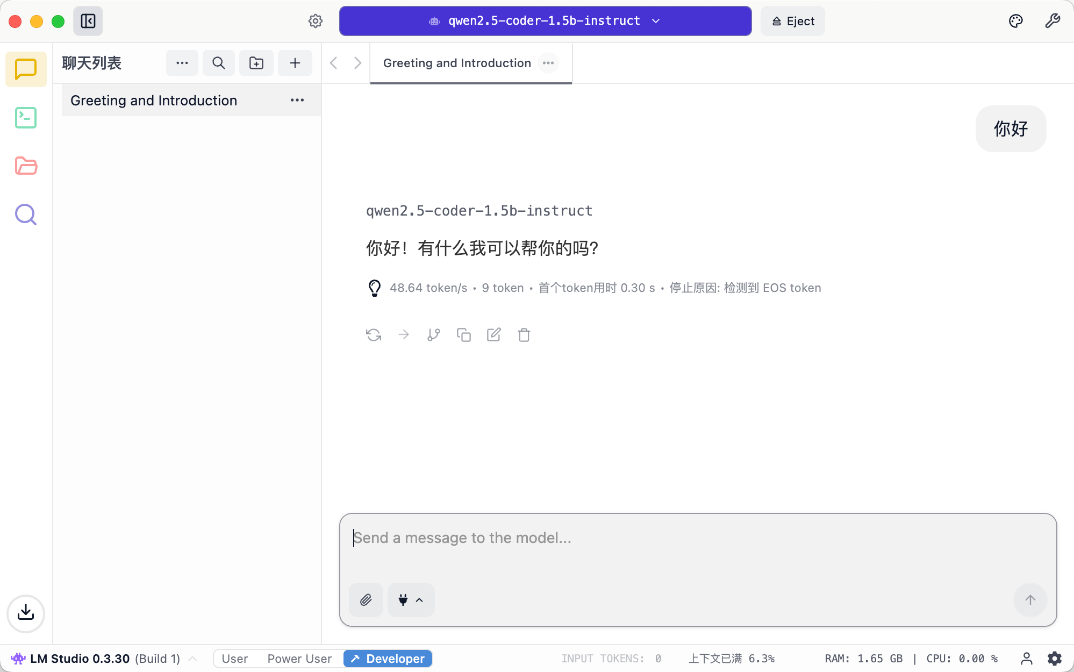Click the 上下文已满 6.3% status
The image size is (1074, 672).
732,659
